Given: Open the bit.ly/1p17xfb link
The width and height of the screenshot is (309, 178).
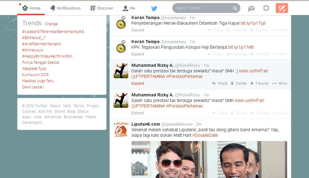Looking at the screenshot, I should [241, 47].
